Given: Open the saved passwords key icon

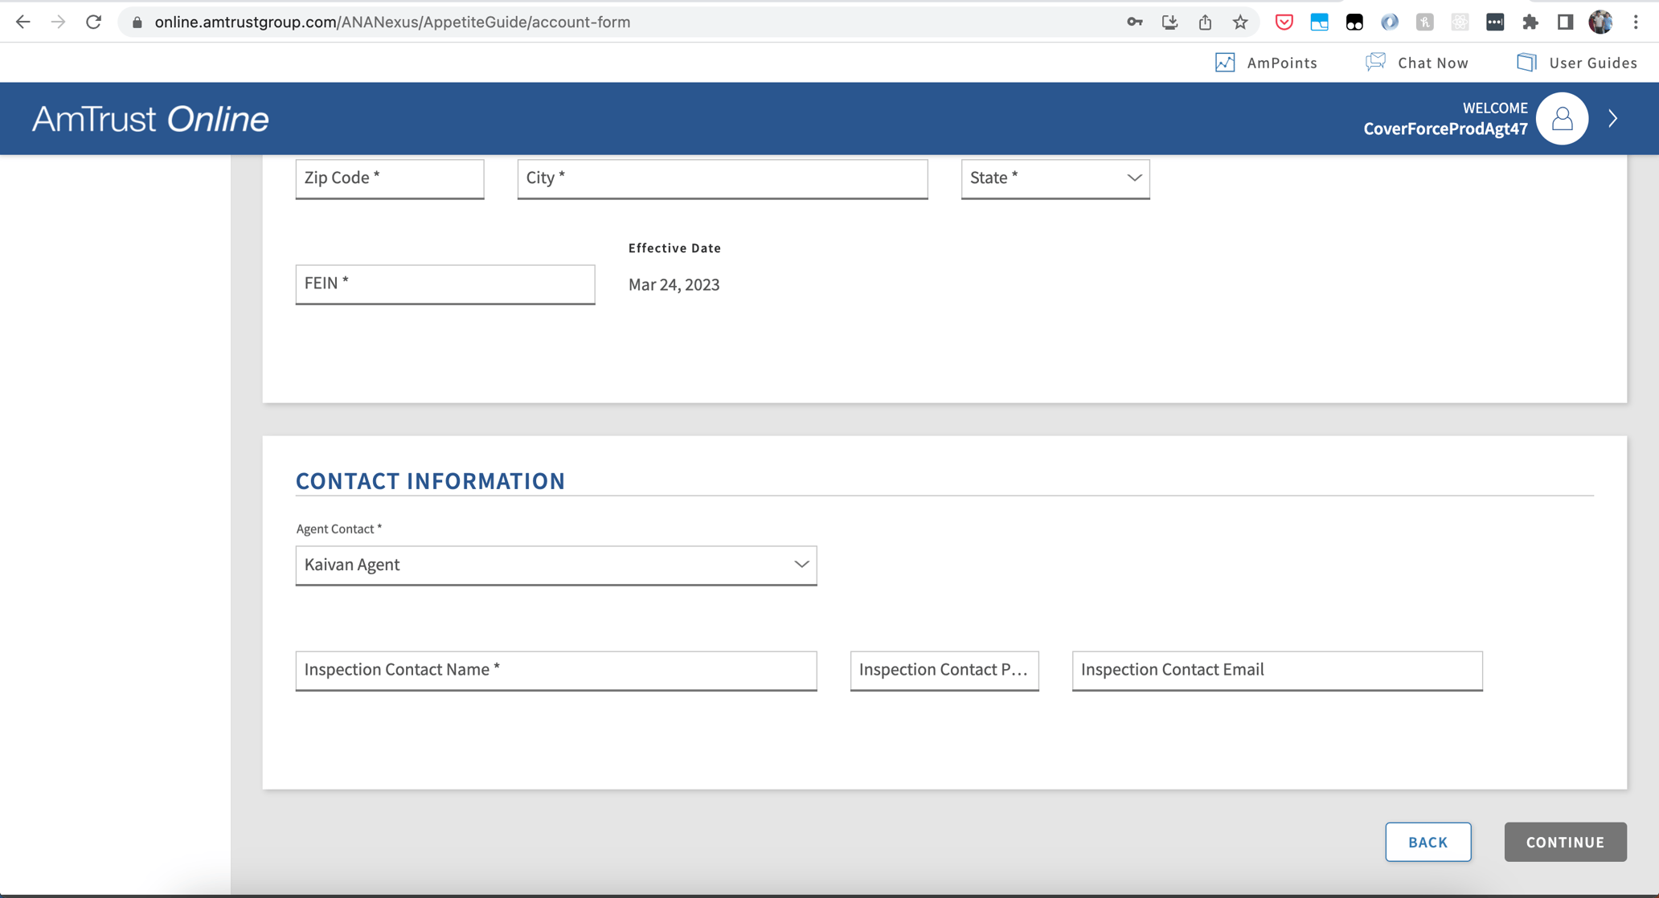Looking at the screenshot, I should 1135,22.
